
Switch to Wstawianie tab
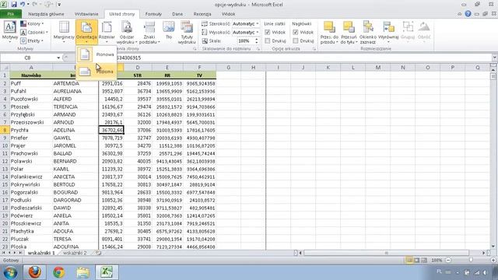coord(86,14)
